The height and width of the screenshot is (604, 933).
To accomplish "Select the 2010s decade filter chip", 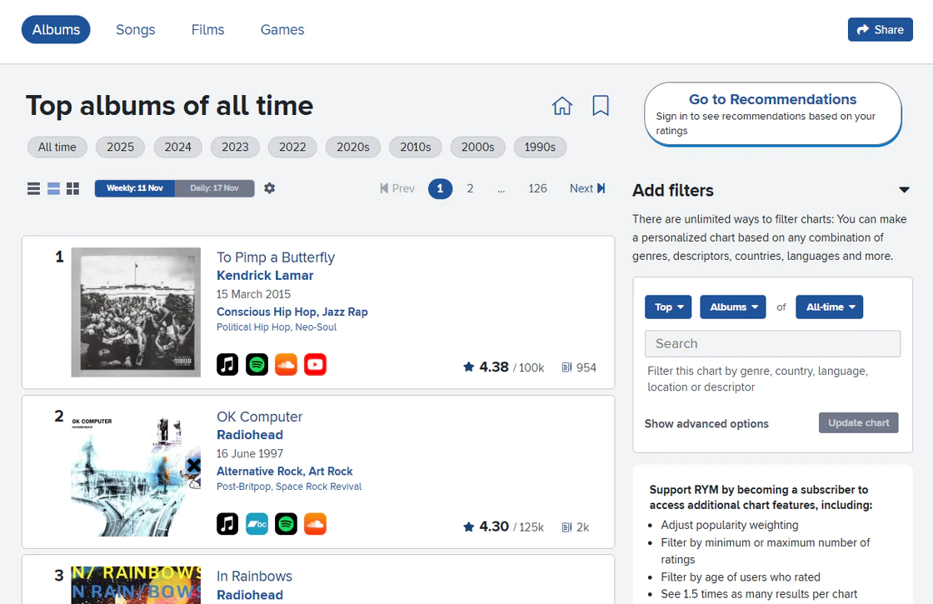I will coord(415,147).
